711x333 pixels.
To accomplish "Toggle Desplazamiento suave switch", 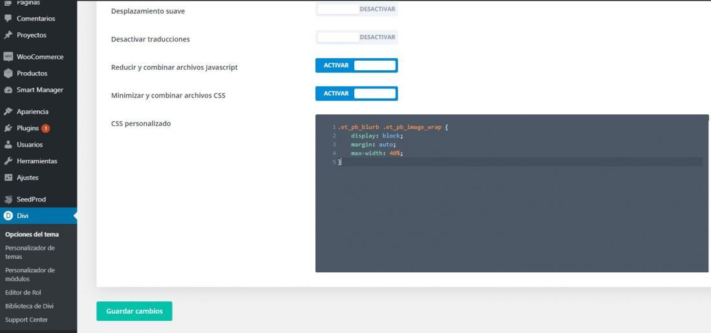I will coord(356,9).
